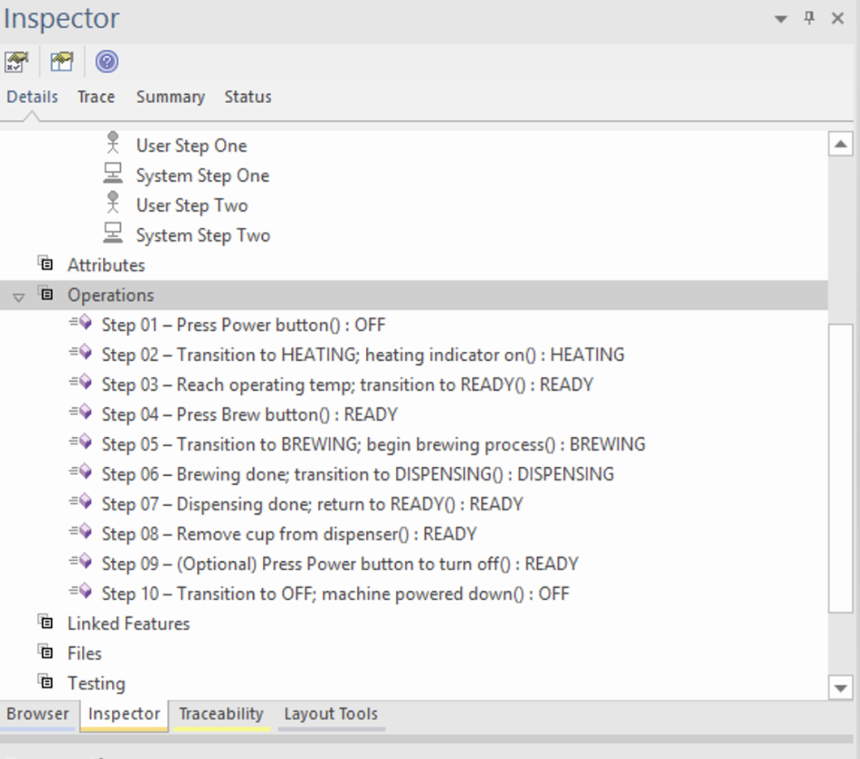Switch to the Details tab
Viewport: 860px width, 759px height.
(x=32, y=97)
